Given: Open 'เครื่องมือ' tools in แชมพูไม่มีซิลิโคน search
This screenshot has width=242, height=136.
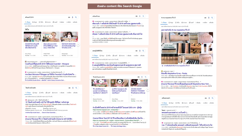Looking at the screenshot, I should [142, 55].
